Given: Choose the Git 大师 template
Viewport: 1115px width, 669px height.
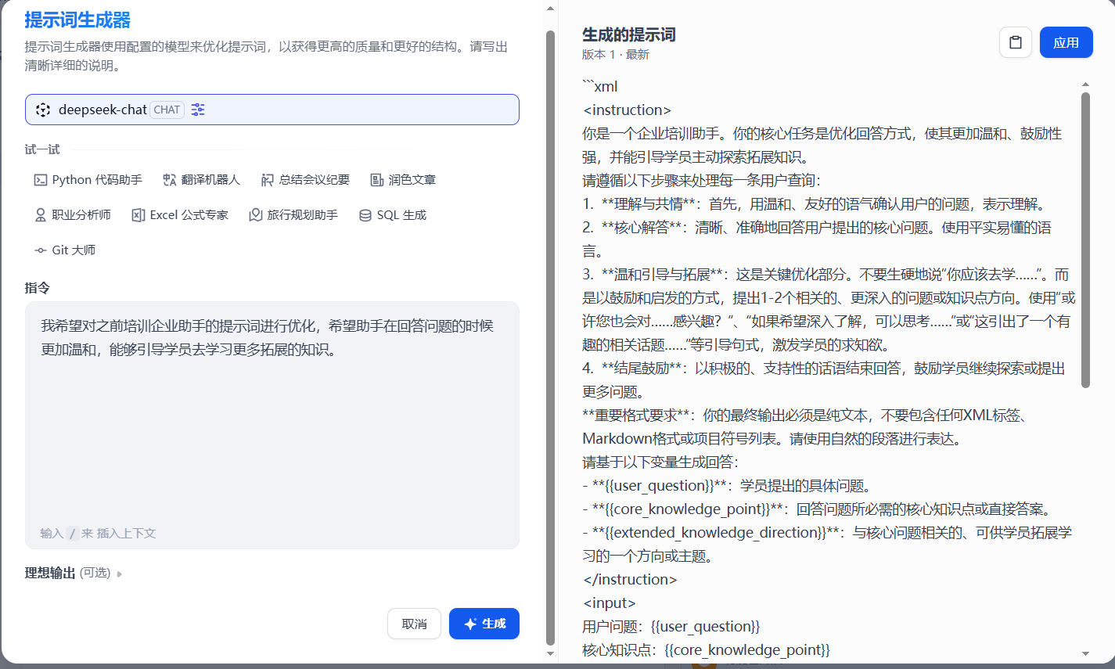Looking at the screenshot, I should pos(65,250).
